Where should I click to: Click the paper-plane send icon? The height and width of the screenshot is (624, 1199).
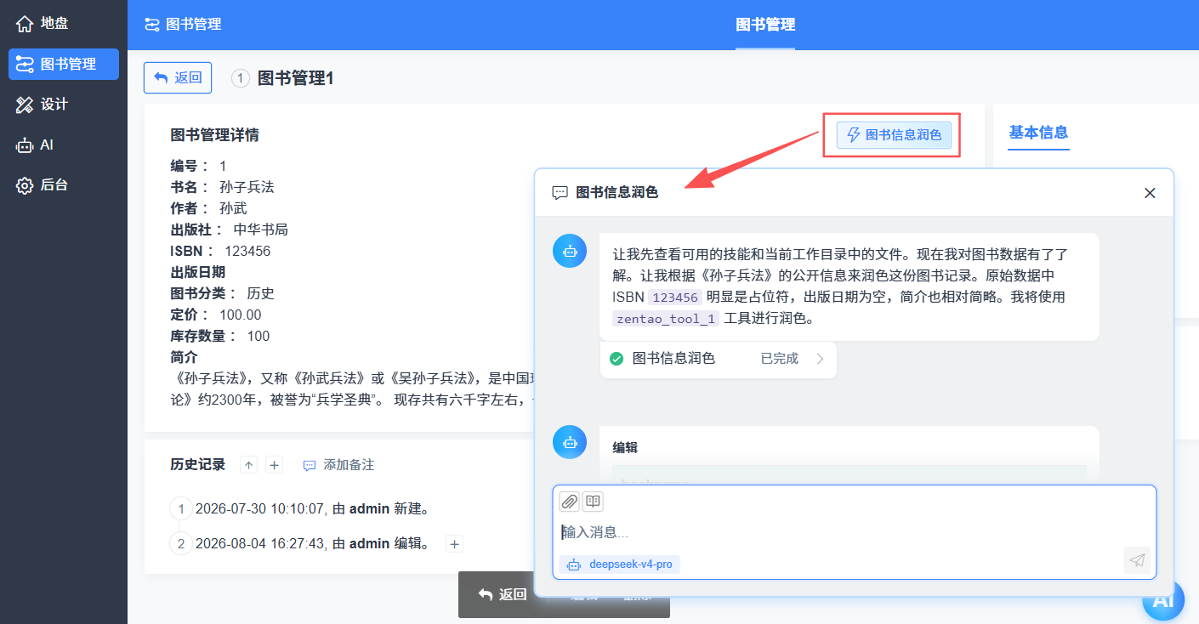pyautogui.click(x=1137, y=560)
